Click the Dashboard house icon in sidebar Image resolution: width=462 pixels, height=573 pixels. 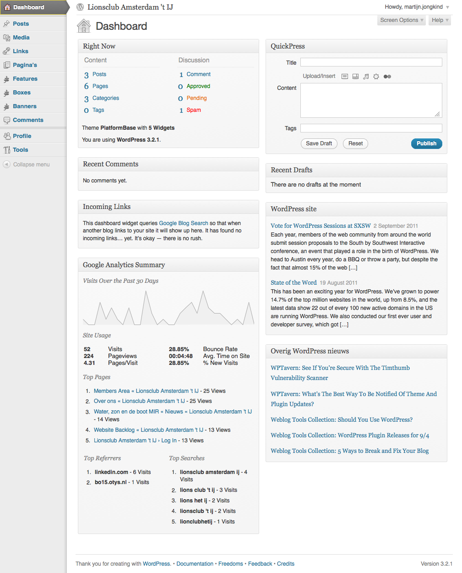click(7, 7)
